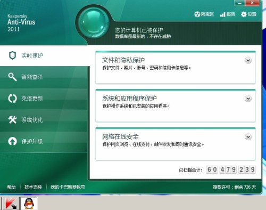
Task: Click the Kaspersky Anti-Virus 2011 logo text
Action: coord(21,23)
